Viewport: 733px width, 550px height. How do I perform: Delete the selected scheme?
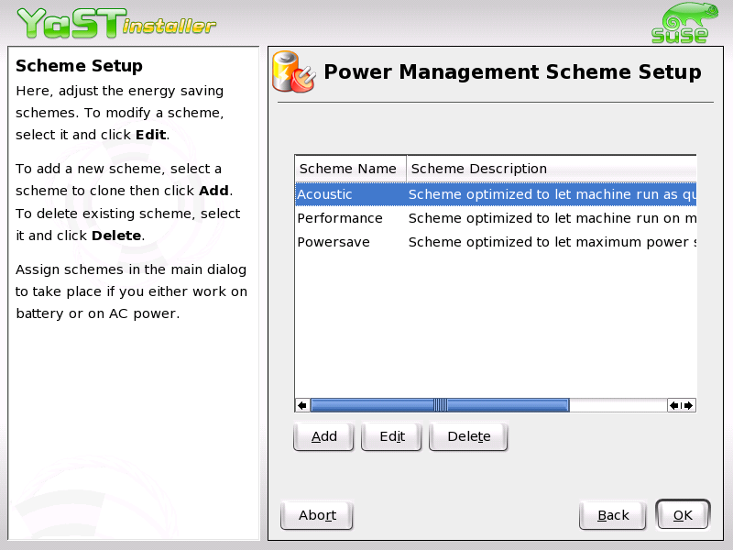click(468, 436)
